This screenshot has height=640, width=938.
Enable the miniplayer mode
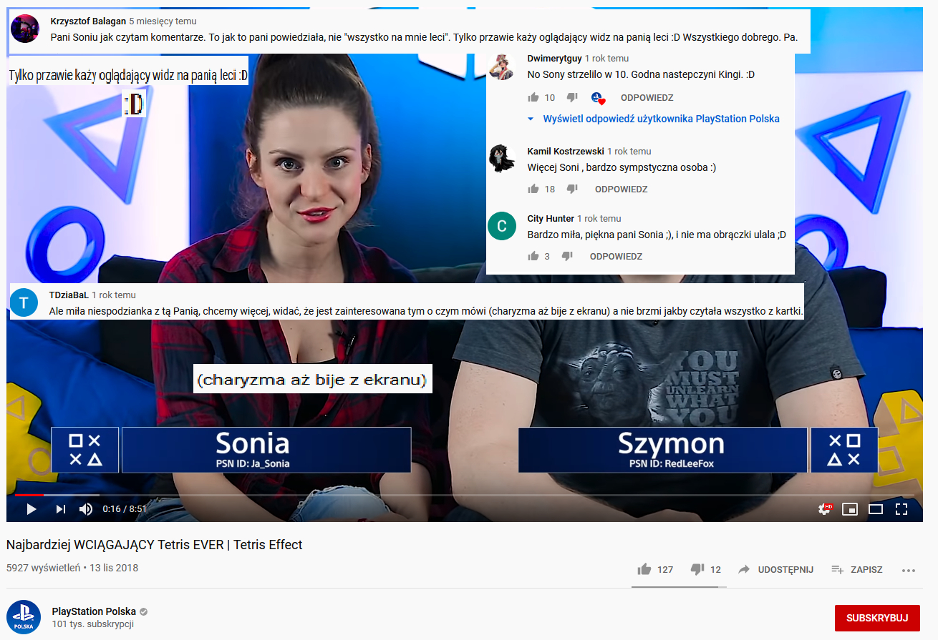[x=850, y=509]
